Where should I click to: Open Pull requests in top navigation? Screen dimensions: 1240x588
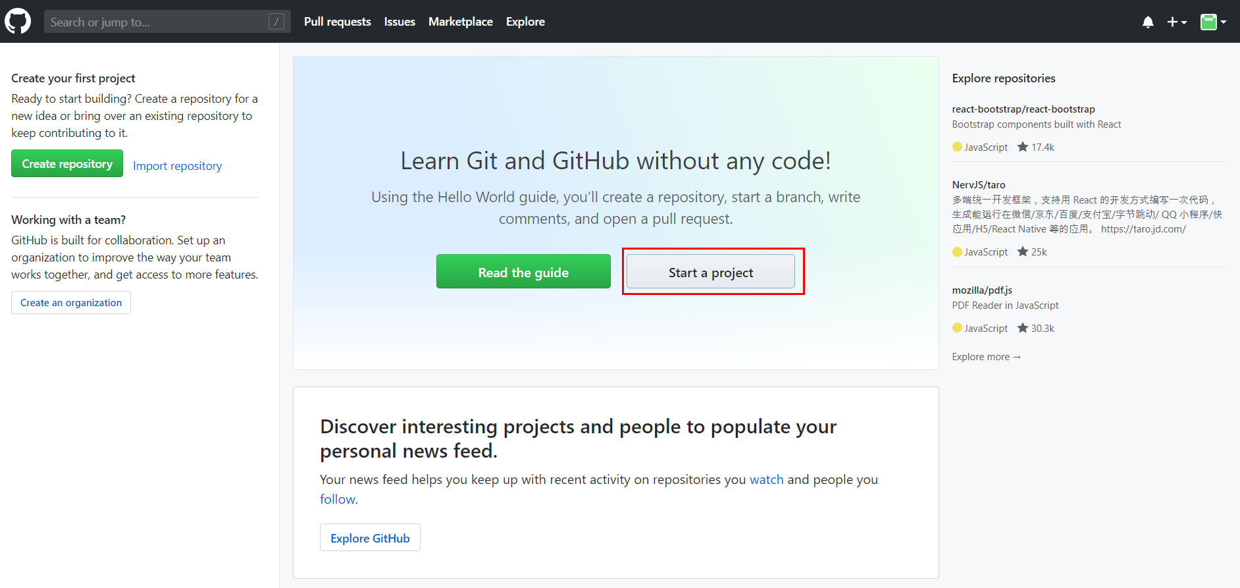click(x=338, y=22)
